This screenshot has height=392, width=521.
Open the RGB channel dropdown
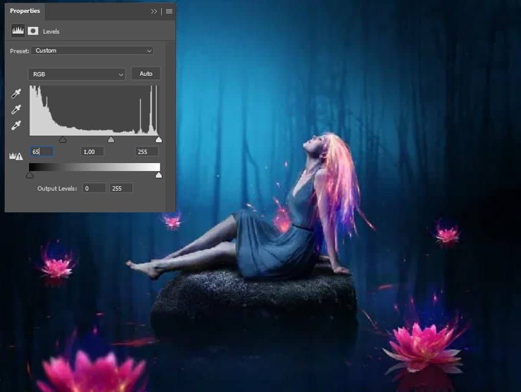77,74
